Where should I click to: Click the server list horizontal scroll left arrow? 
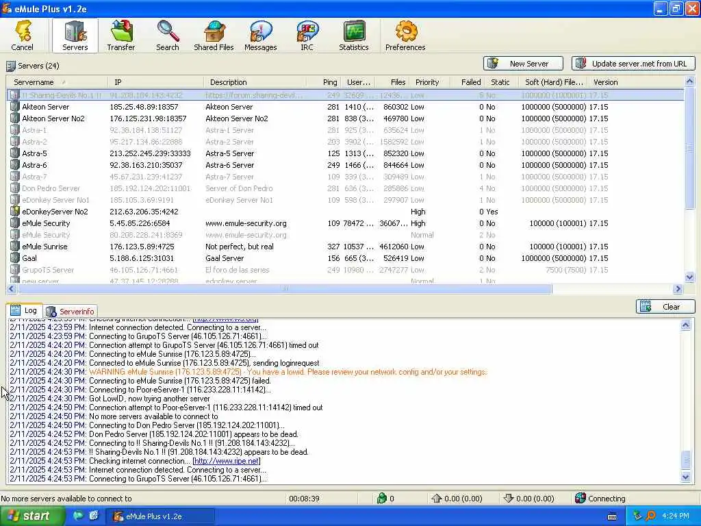12,289
